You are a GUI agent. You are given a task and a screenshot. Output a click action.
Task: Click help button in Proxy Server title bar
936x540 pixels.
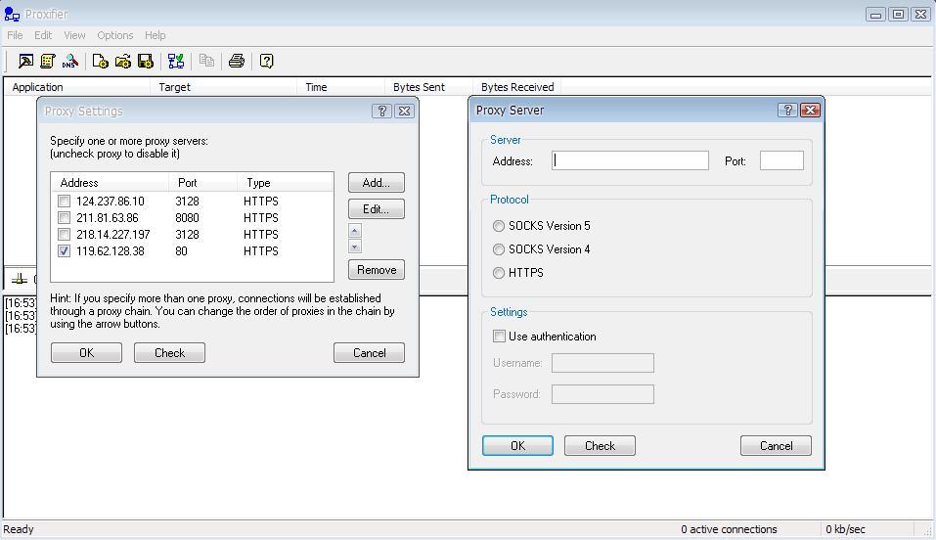click(787, 110)
